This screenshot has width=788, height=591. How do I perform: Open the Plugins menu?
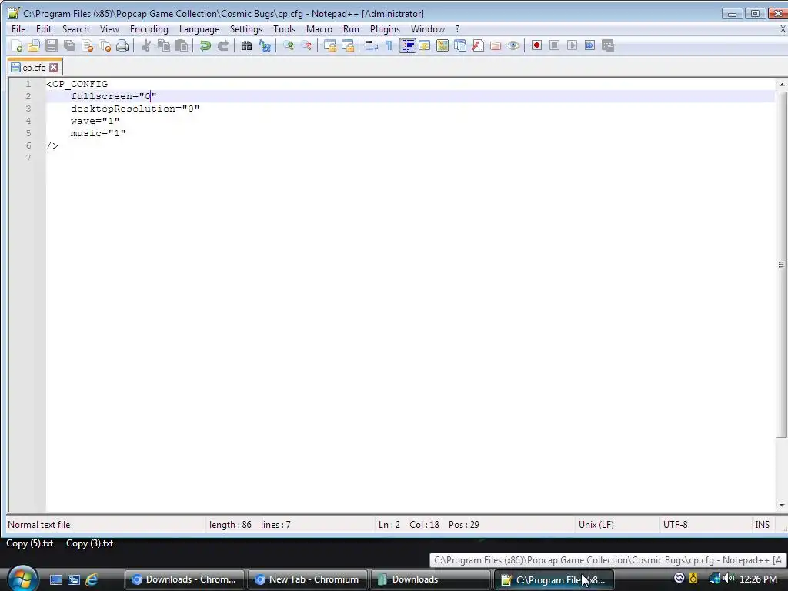(385, 29)
